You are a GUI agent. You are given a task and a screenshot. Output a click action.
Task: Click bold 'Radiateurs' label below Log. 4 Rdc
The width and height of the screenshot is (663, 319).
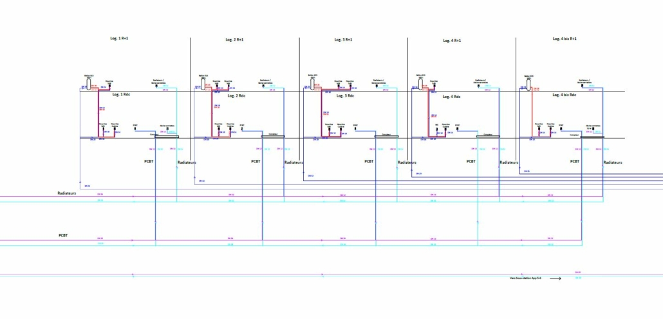[x=509, y=162]
